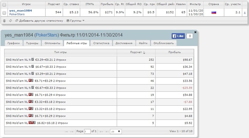Select the €6.71+€0.29 2 Игроки row
This screenshot has height=138, width=249.
(x=99, y=81)
